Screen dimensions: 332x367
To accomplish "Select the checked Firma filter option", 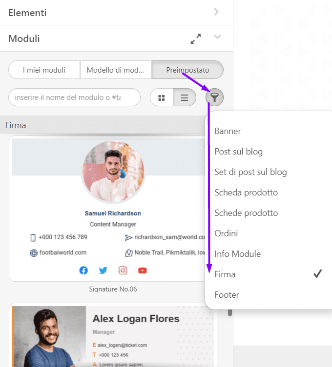I will (x=269, y=274).
